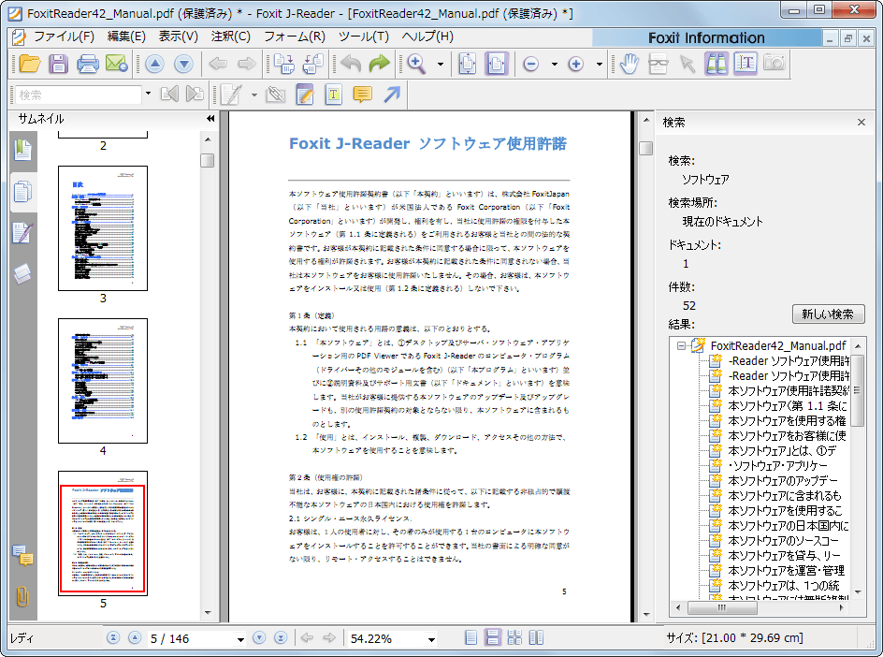
Task: Open the ヘルプ(H) menu
Action: pyautogui.click(x=427, y=36)
